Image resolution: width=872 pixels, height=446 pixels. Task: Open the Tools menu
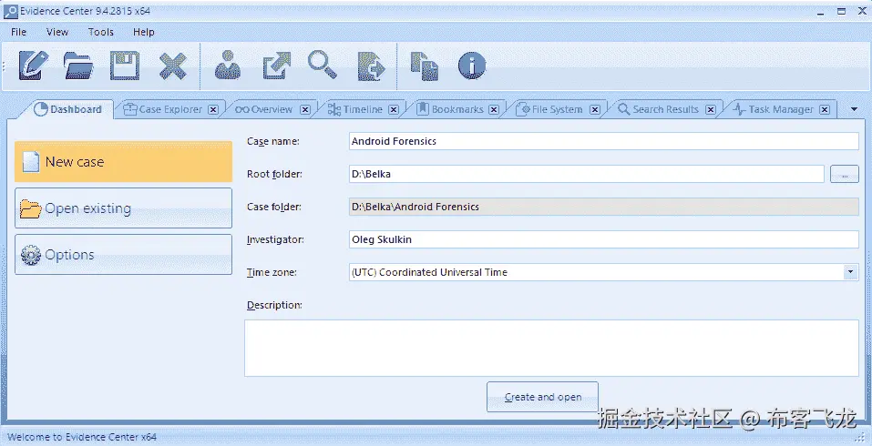100,32
